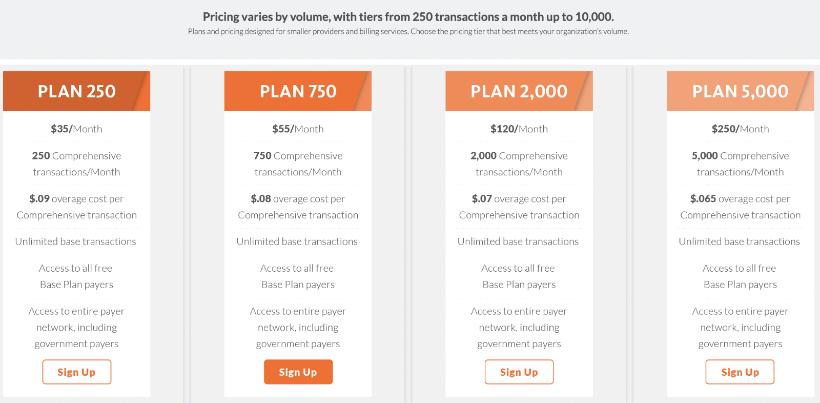Click the $.09 overage cost line
The width and height of the screenshot is (820, 403).
[76, 207]
